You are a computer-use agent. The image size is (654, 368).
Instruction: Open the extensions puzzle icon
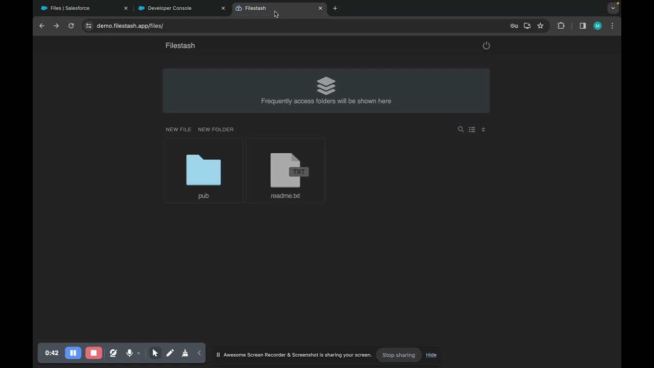(561, 26)
